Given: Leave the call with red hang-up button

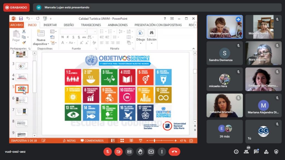Looking at the screenshot, I should (174, 152).
